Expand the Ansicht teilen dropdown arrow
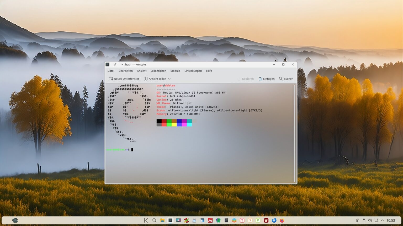Screen dimensions: 403x226 (169, 79)
